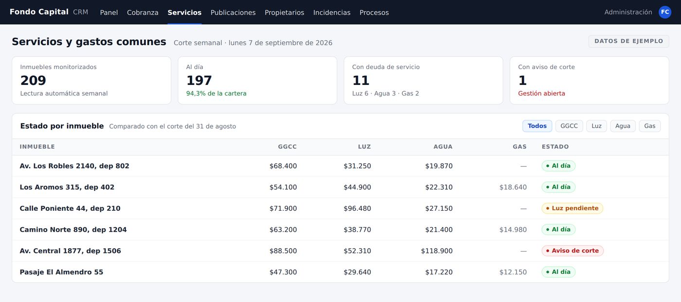This screenshot has height=302, width=681.
Task: Click the Luz 6 · Agua 3 · Gas 2 text
Action: [x=385, y=94]
